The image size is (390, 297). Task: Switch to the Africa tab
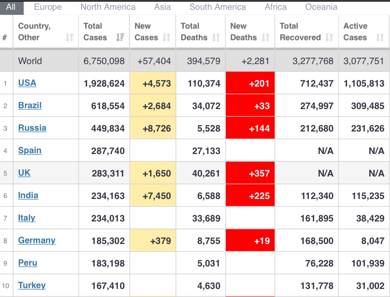[275, 7]
